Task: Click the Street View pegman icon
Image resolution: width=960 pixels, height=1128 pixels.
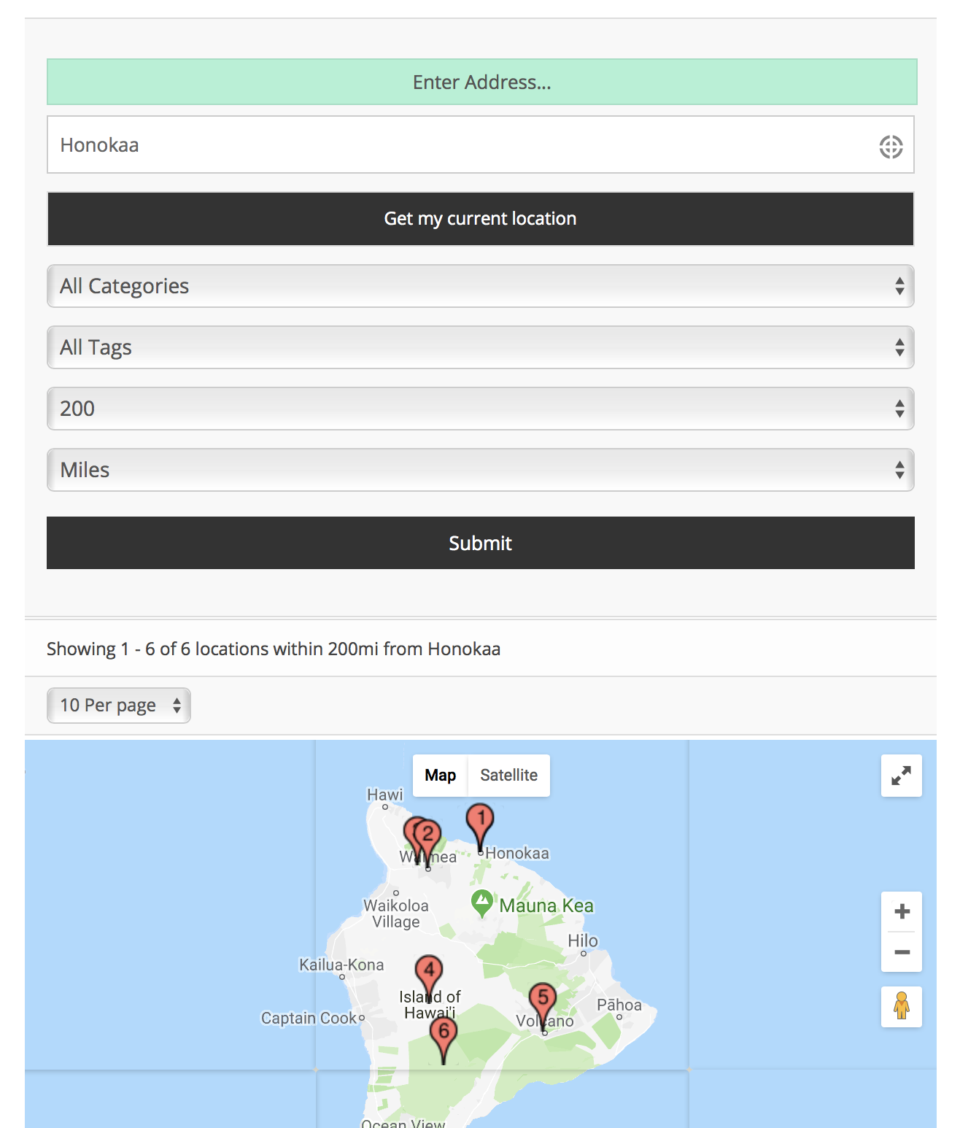Action: click(x=902, y=1007)
